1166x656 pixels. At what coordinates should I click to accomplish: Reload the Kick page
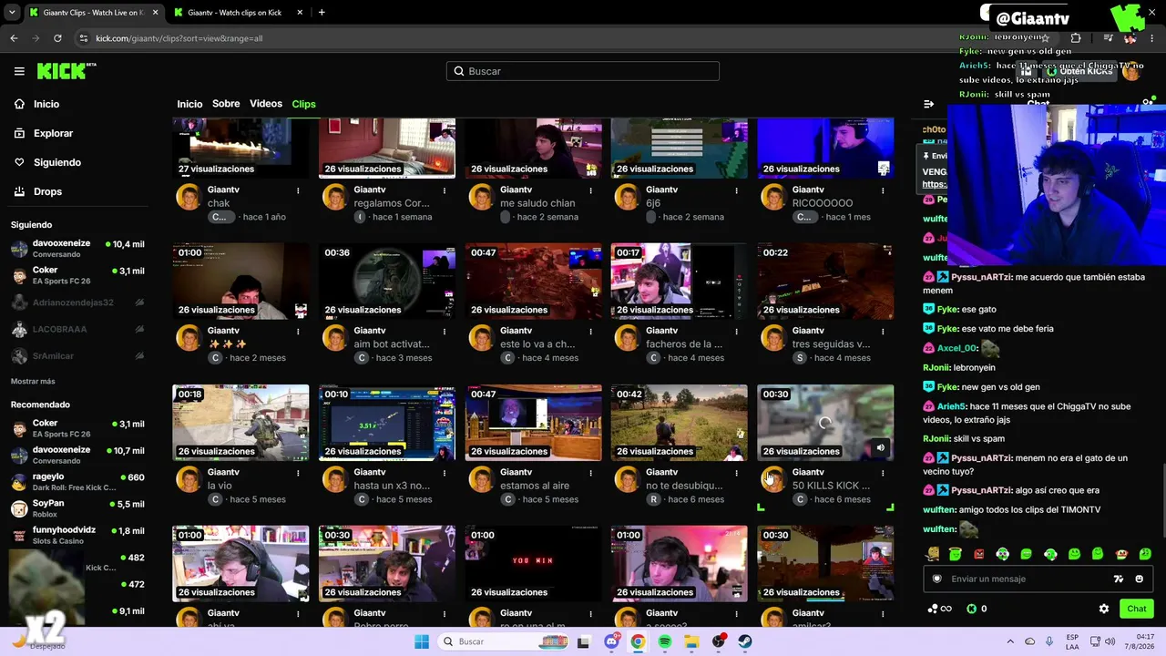57,38
